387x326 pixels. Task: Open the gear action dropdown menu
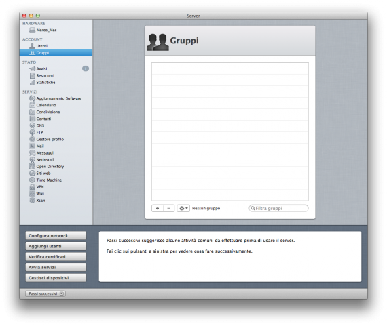point(183,208)
